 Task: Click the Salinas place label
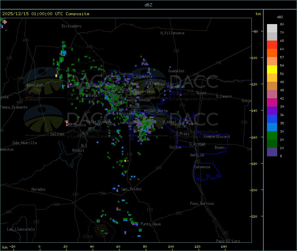[57, 134]
